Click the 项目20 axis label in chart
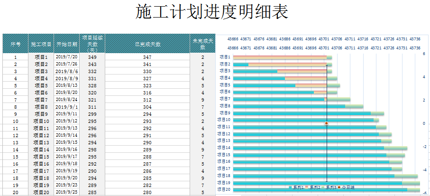The image size is (430, 196). pos(225,189)
